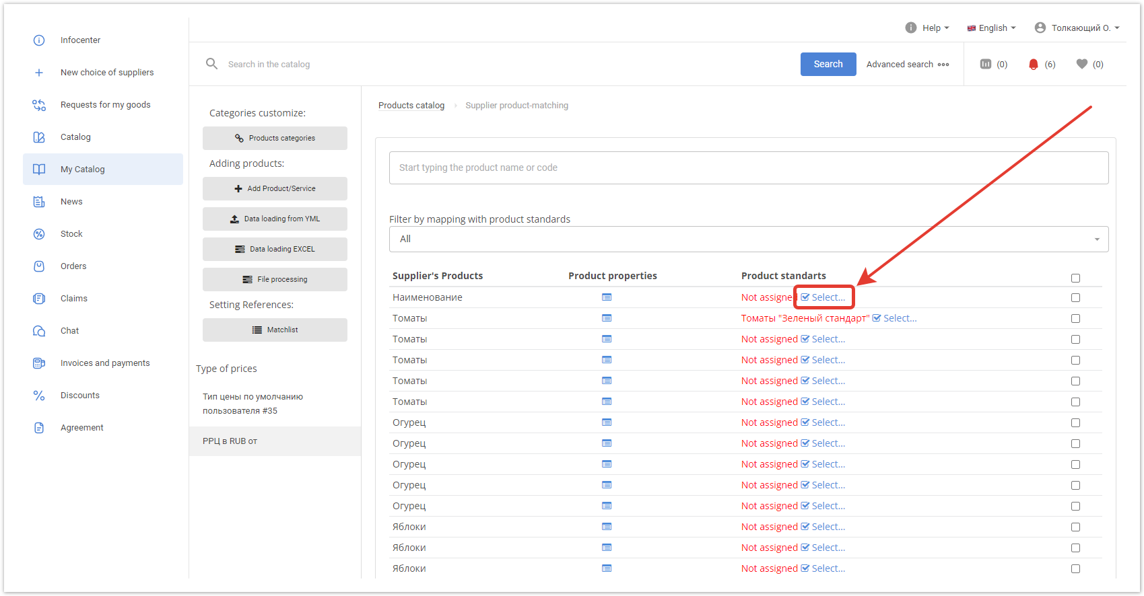Open product properties icon for first Огурец row
Screen dimensions: 1144x596
607,422
